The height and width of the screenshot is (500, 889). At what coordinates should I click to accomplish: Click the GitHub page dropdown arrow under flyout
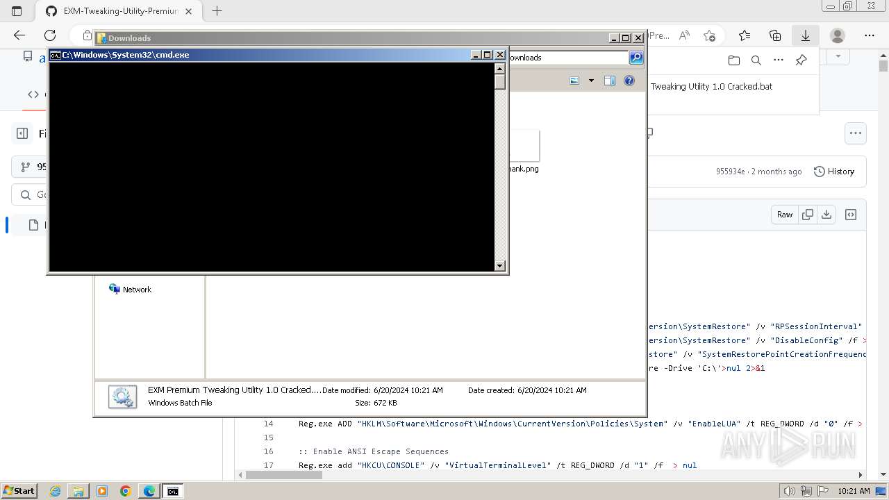click(x=838, y=56)
